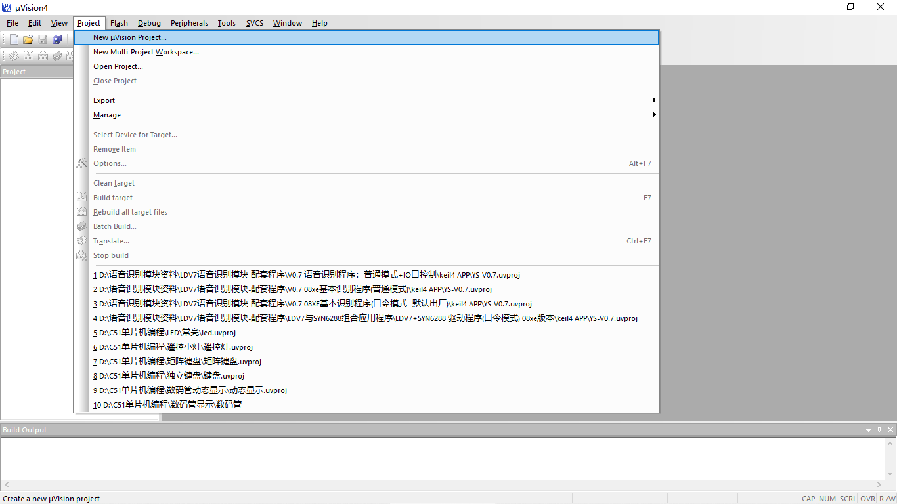897x504 pixels.
Task: Open recent project 5 led.uvproj
Action: tap(366, 333)
